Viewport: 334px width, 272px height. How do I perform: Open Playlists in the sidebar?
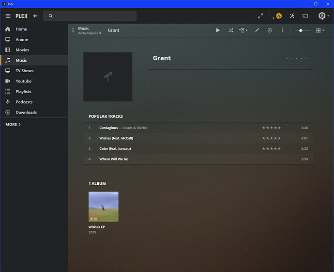click(34, 92)
